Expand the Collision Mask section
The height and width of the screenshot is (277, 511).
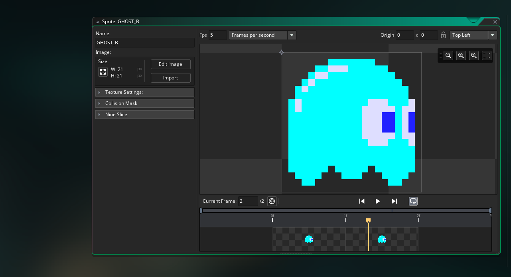click(x=145, y=103)
